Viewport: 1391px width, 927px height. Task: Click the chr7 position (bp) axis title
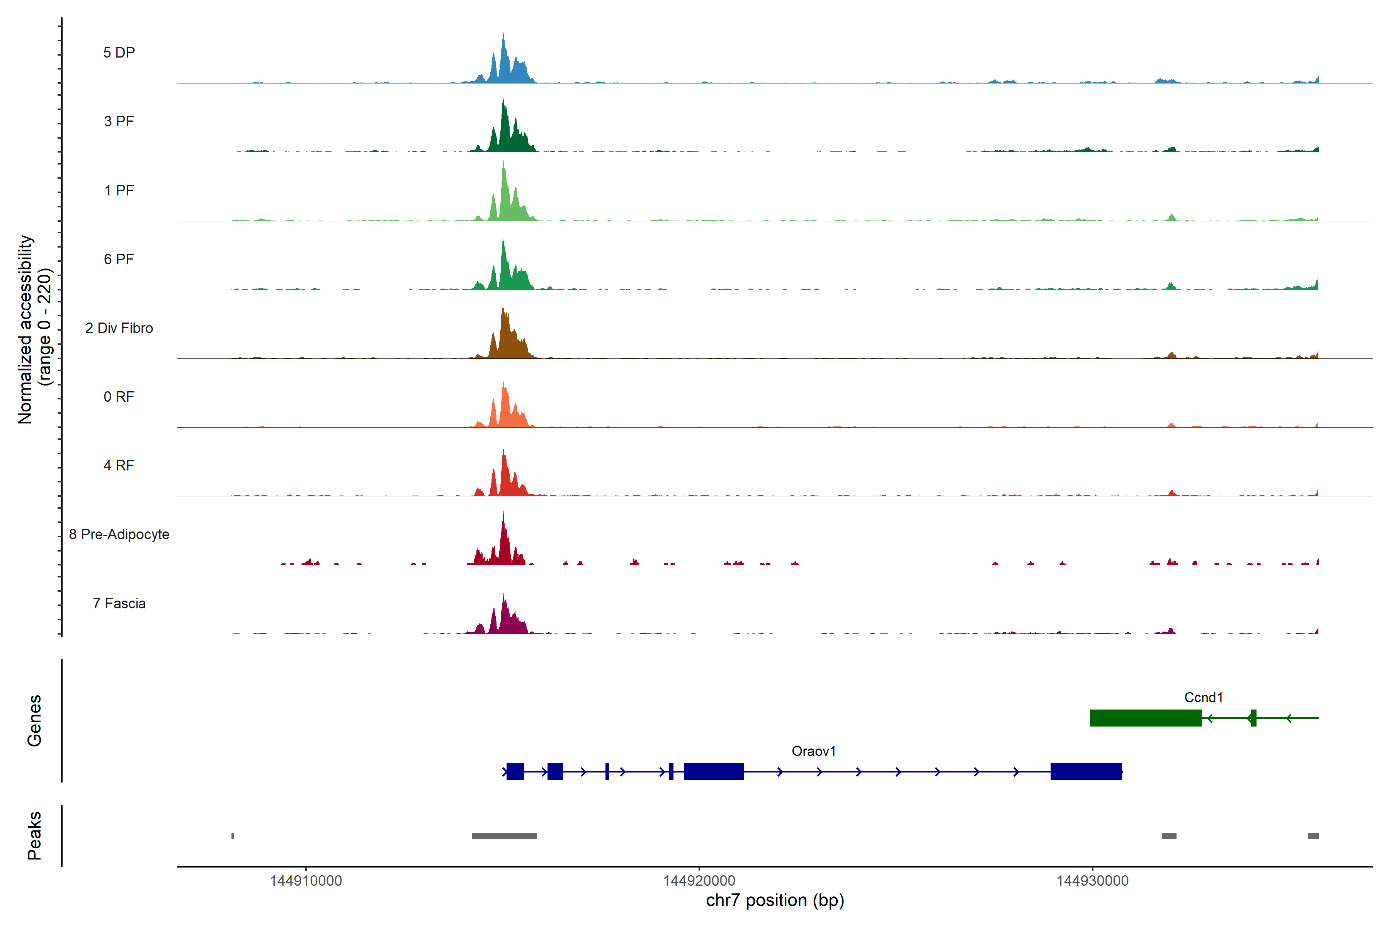point(775,900)
